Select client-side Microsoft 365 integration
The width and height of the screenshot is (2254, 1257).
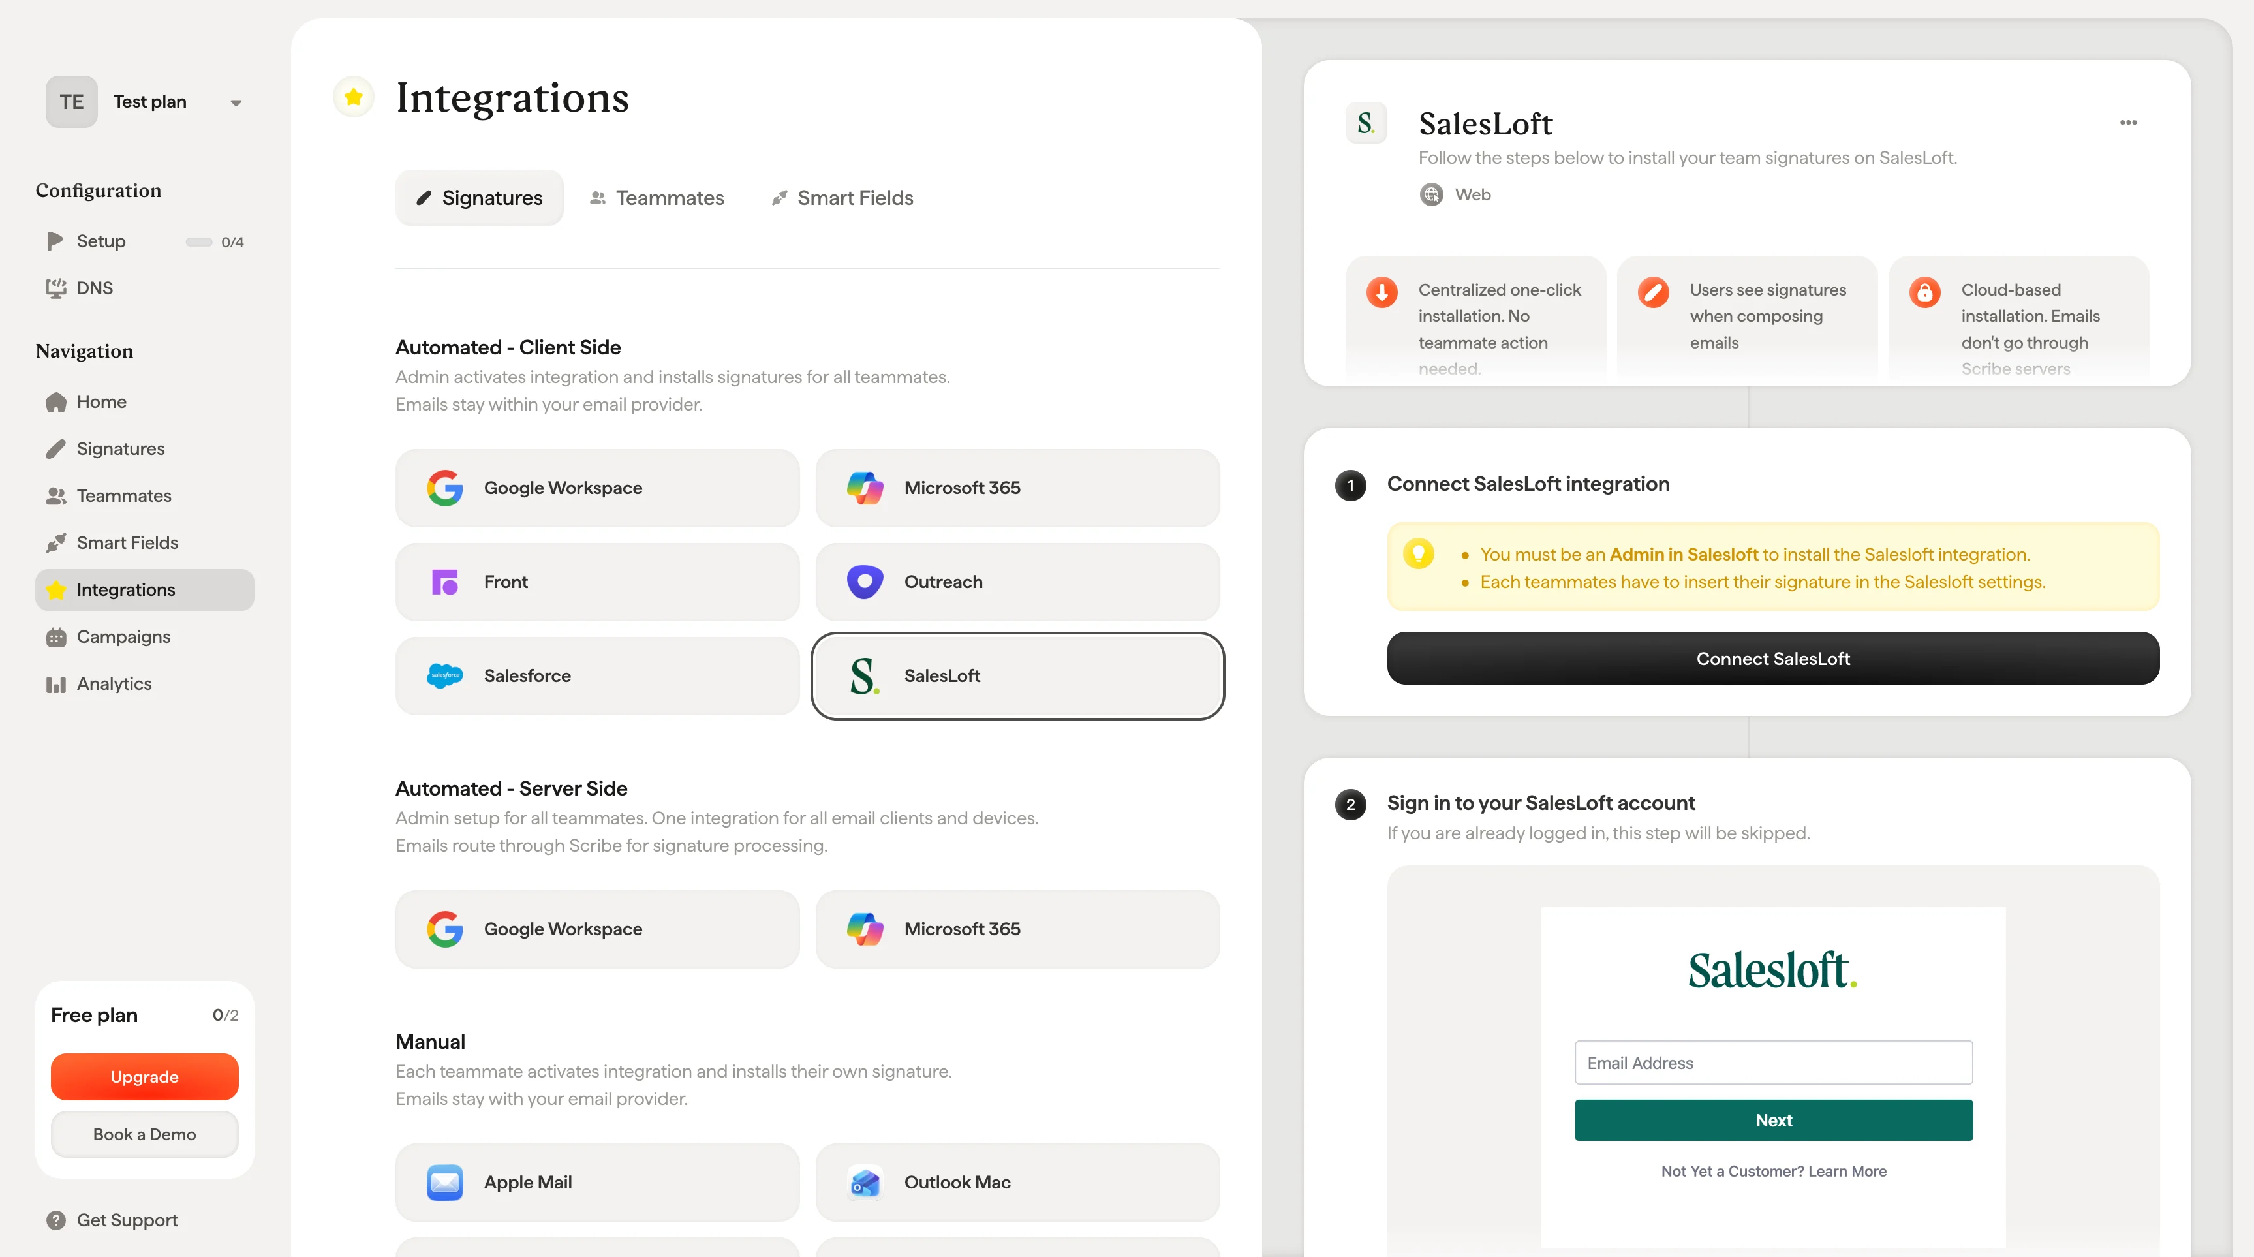pos(1017,488)
